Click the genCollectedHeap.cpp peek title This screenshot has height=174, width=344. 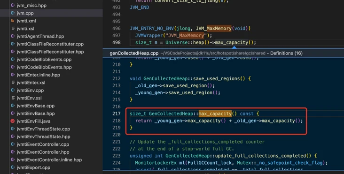click(x=134, y=53)
